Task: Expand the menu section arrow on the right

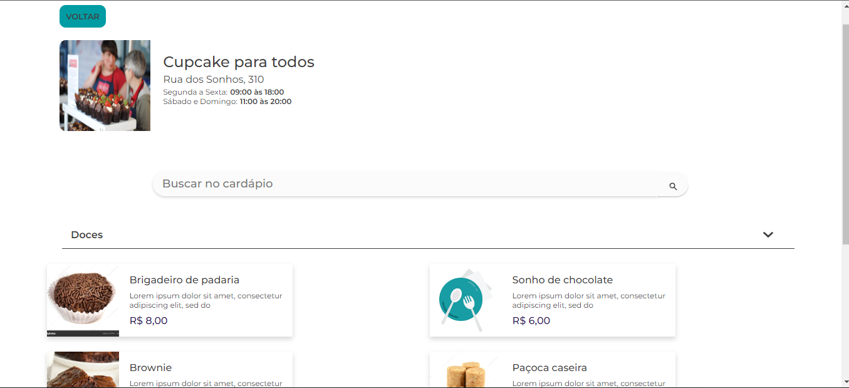Action: click(768, 234)
